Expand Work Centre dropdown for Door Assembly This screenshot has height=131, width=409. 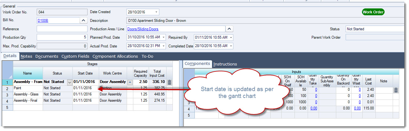(x=130, y=82)
